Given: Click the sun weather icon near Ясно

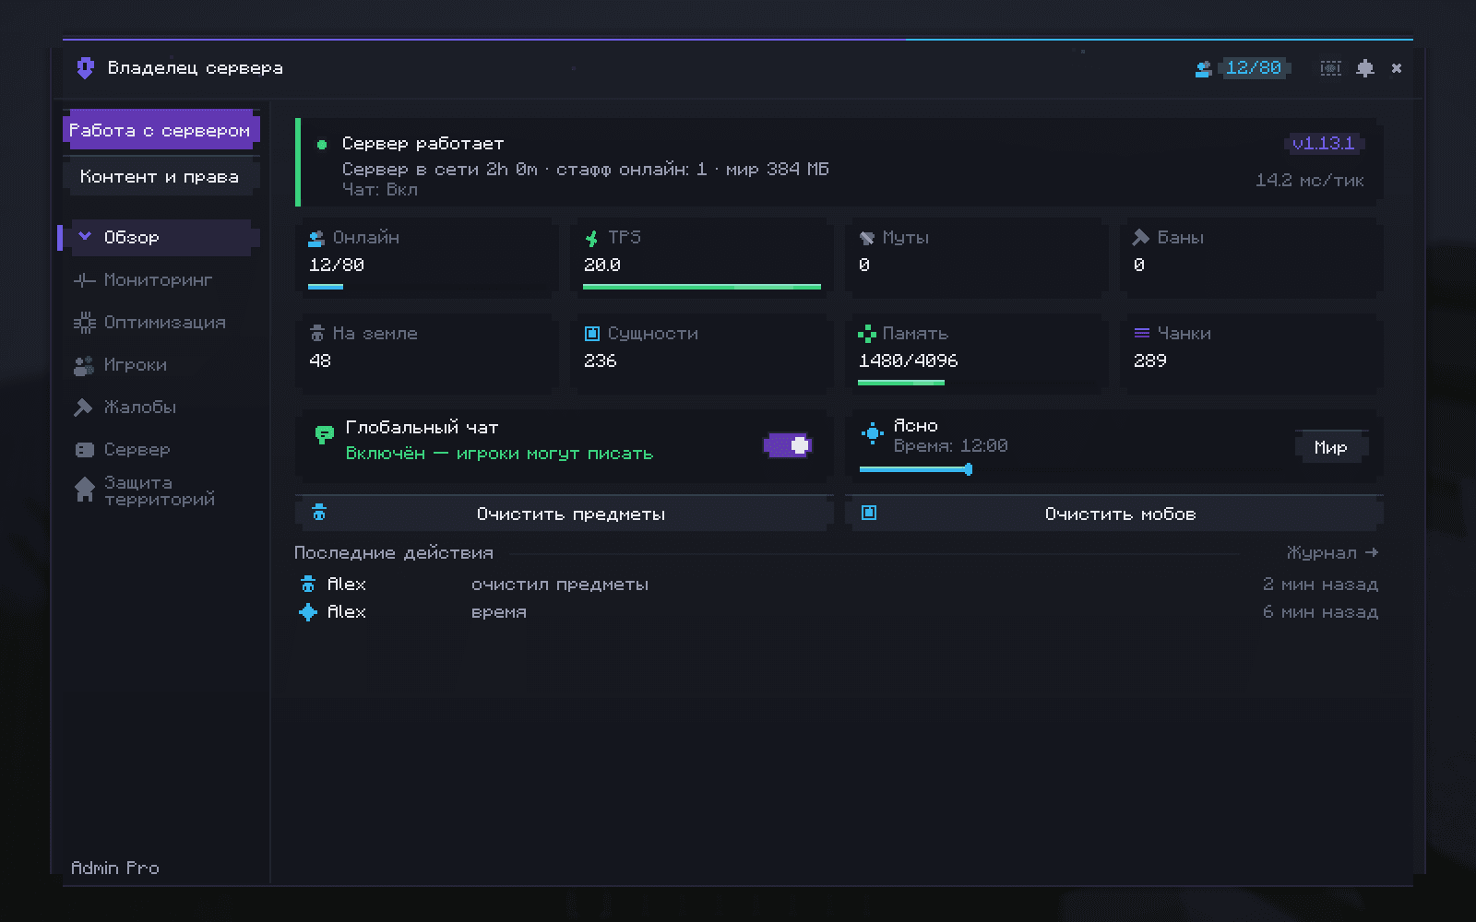Looking at the screenshot, I should pos(872,432).
